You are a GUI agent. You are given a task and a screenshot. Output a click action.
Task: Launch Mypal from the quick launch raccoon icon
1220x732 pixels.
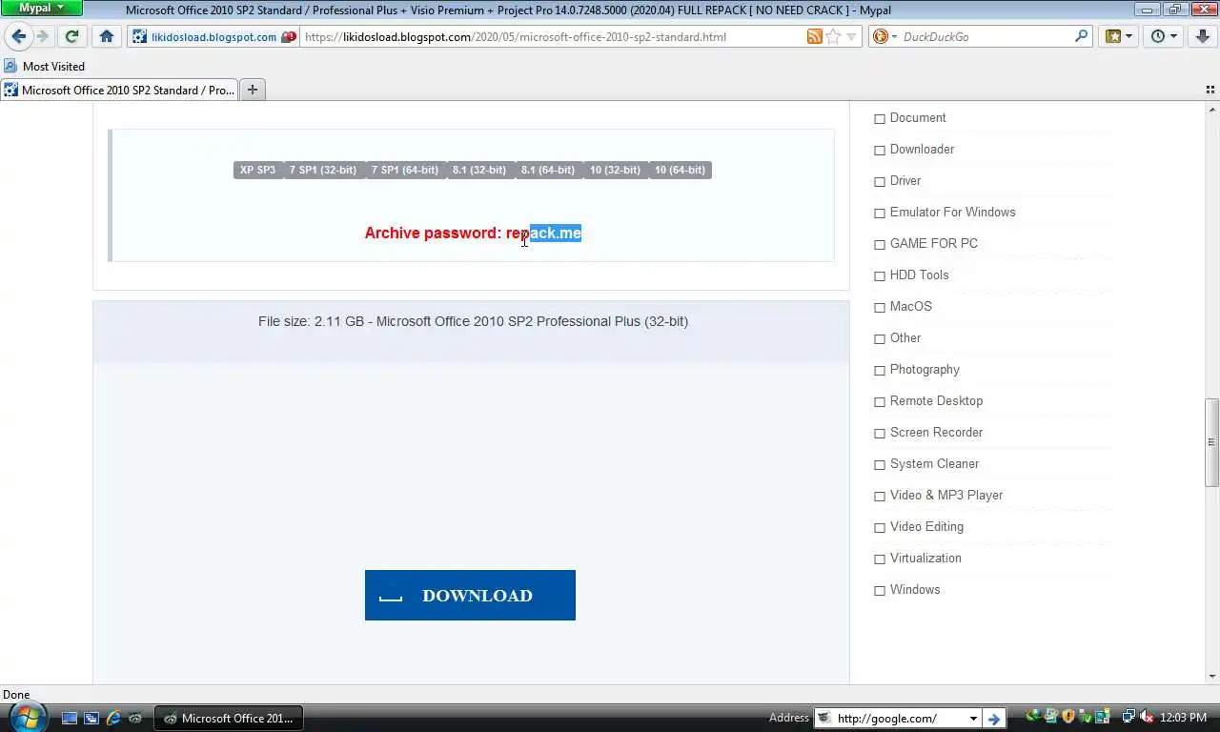135,718
